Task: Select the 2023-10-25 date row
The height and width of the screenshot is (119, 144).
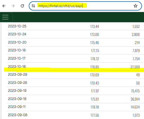Action: tap(75, 26)
